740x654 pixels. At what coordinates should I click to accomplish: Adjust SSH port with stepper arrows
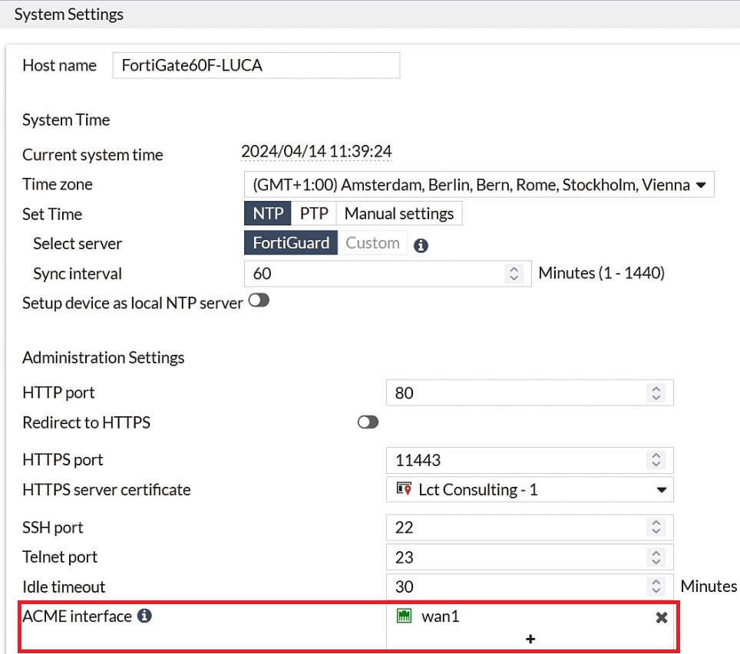tap(656, 527)
